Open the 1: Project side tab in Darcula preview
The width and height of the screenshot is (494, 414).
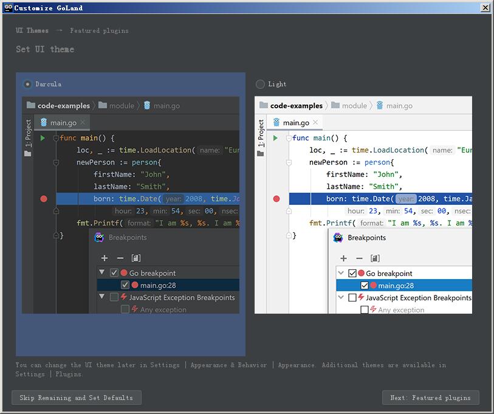pyautogui.click(x=28, y=137)
